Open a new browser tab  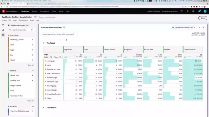point(67,4)
